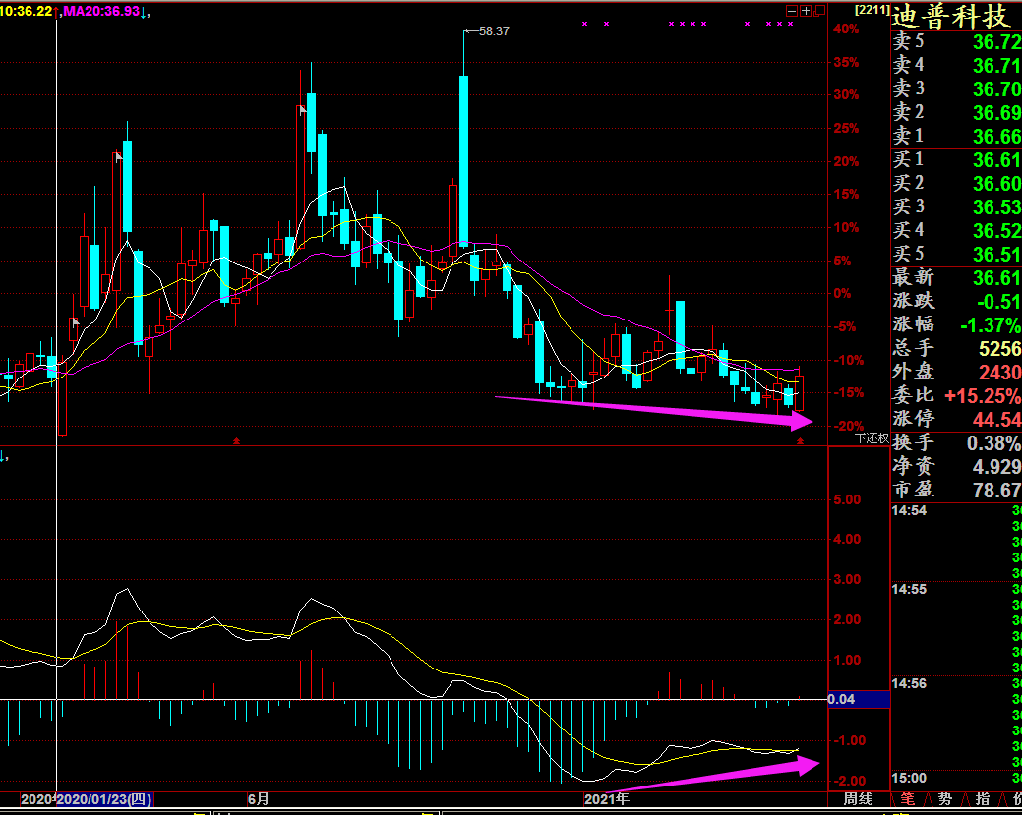Click the -2.00 MACD scale label
This screenshot has height=815, width=1022.
(x=852, y=781)
